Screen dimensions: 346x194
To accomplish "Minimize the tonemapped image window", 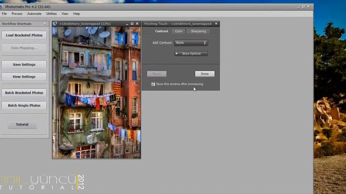I will pyautogui.click(x=127, y=24).
